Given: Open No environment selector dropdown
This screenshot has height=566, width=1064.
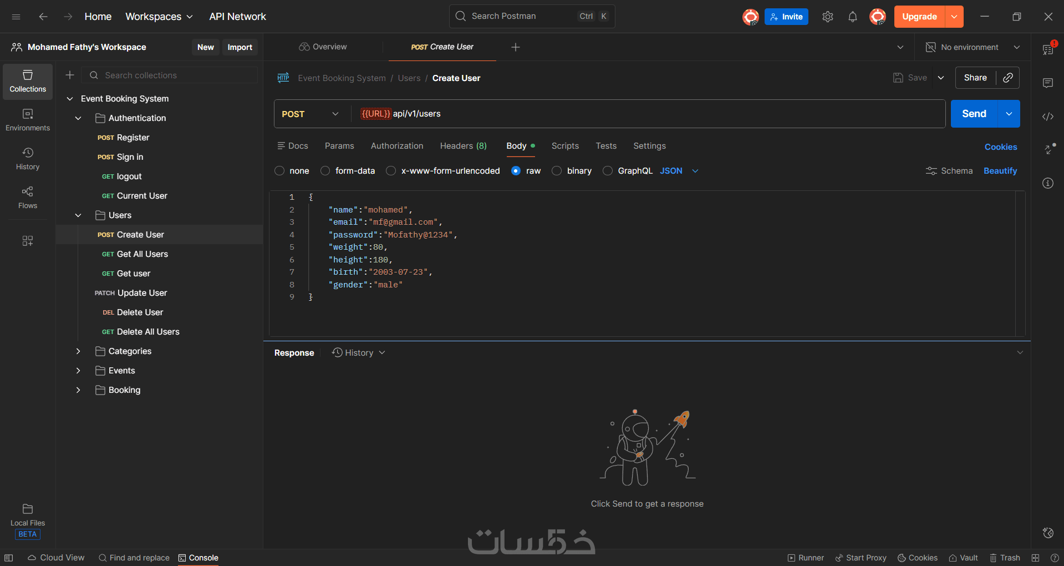Looking at the screenshot, I should pos(973,47).
